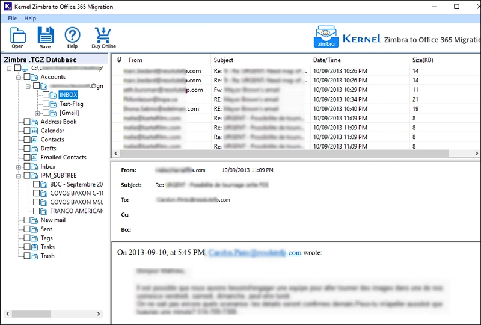Viewport: 481px width, 325px height.
Task: Open the Help toolbar icon
Action: coord(72,37)
